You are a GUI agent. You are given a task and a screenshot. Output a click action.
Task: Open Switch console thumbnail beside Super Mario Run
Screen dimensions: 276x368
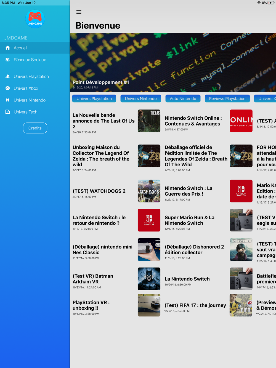click(x=241, y=220)
